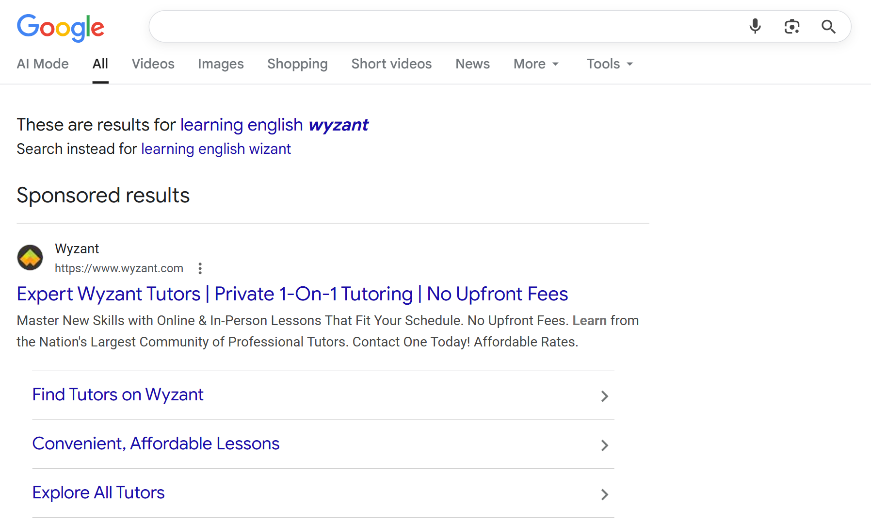Switch to the Images tab
The width and height of the screenshot is (871, 526).
221,64
